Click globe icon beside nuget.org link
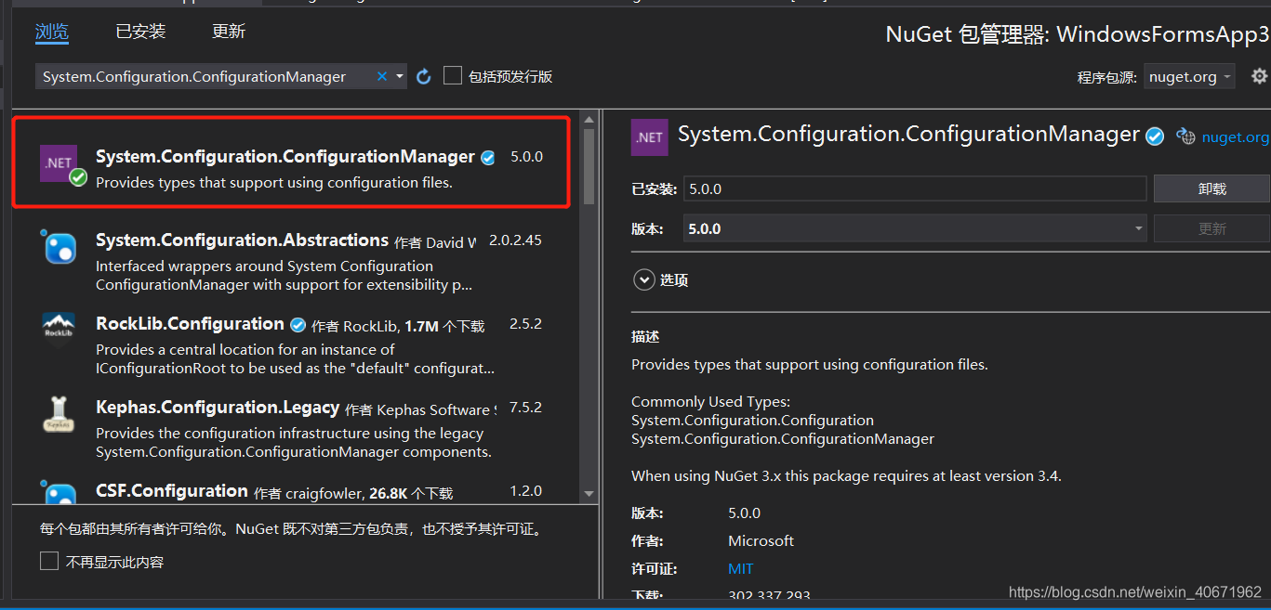 point(1185,136)
